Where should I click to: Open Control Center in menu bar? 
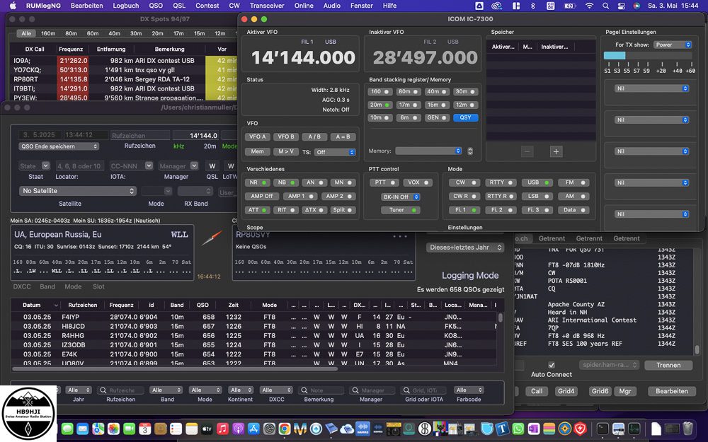tap(622, 6)
